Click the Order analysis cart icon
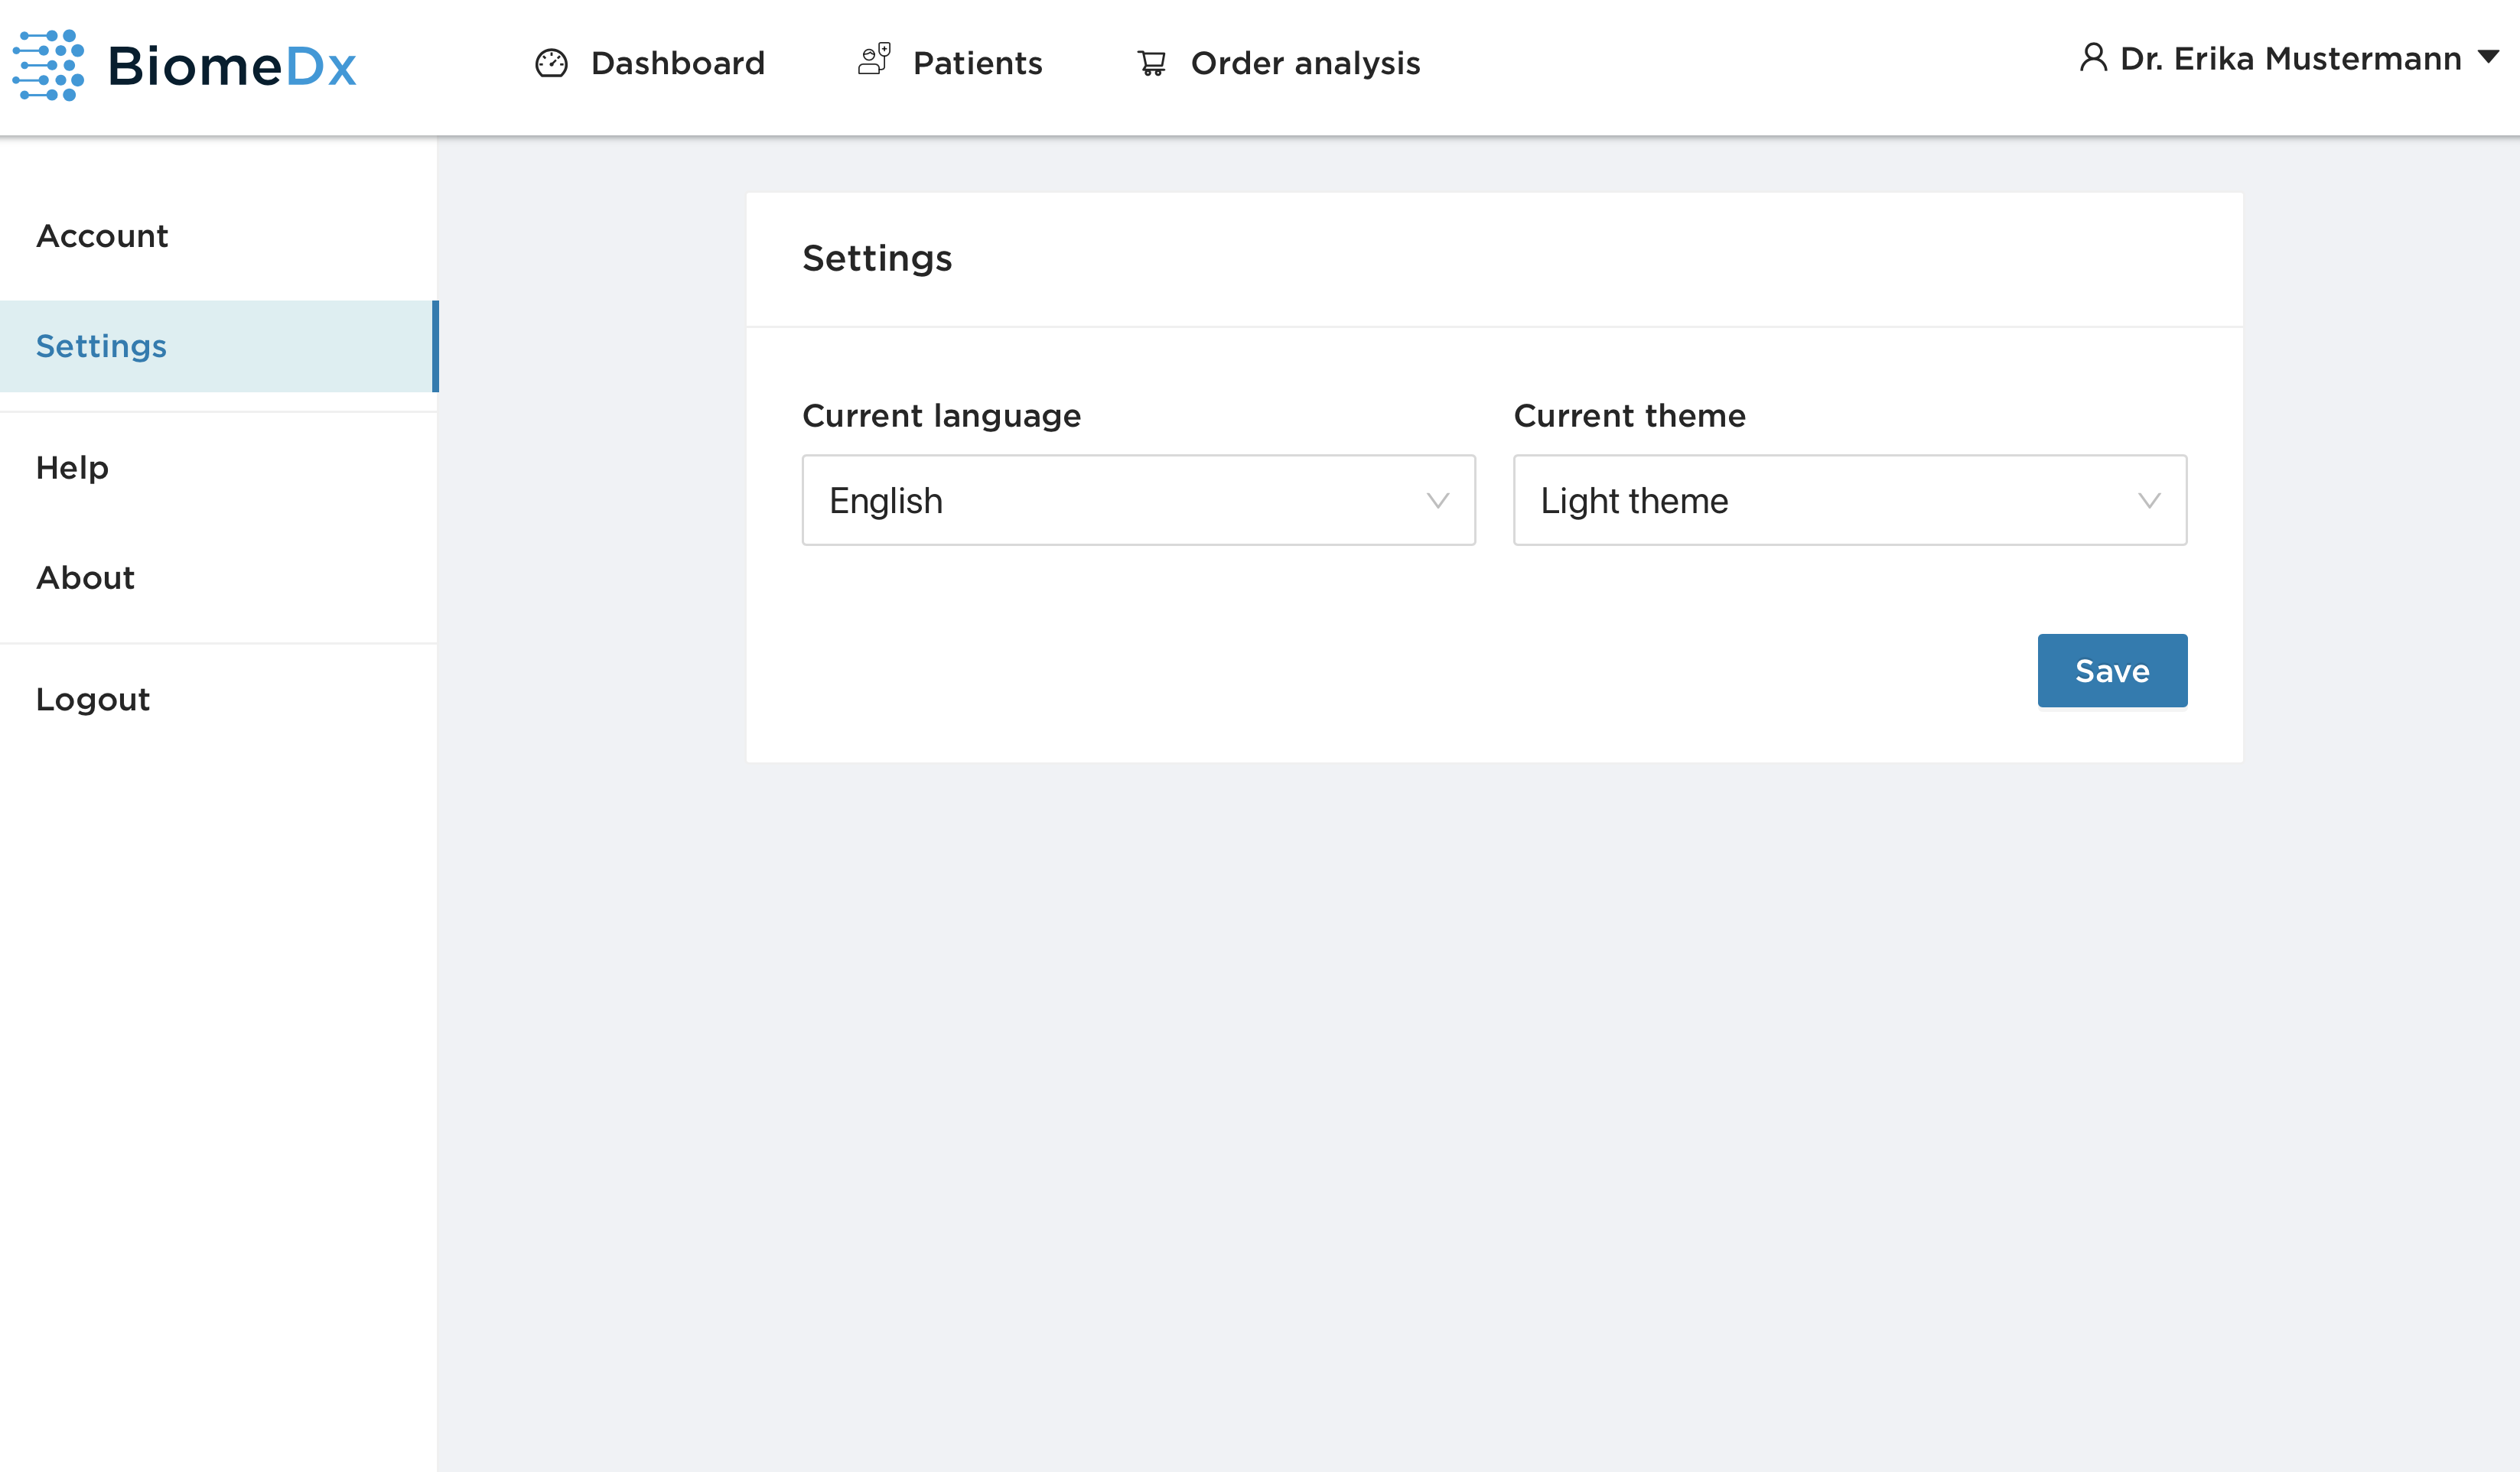Image resolution: width=2520 pixels, height=1472 pixels. [x=1152, y=63]
